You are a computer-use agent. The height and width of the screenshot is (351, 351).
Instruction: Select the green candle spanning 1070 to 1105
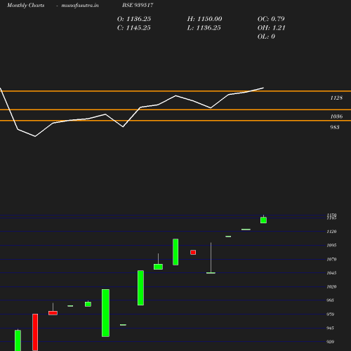(175, 252)
